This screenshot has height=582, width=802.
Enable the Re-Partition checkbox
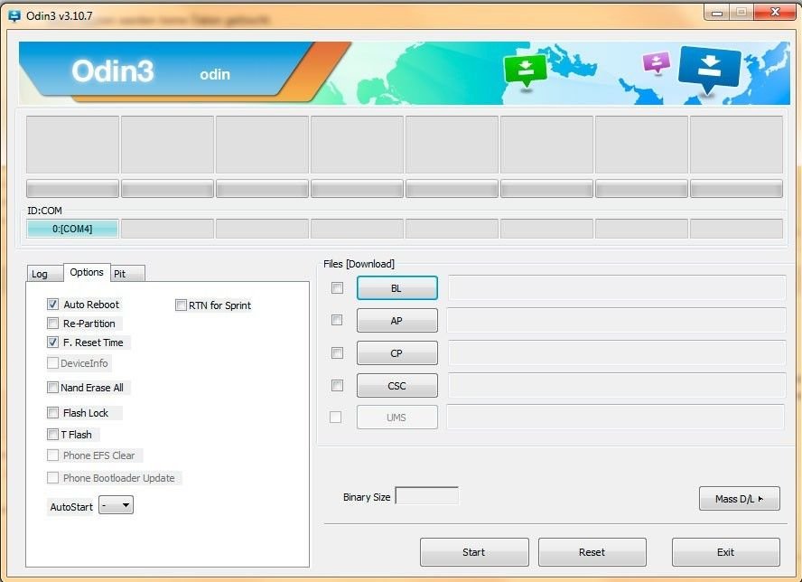[x=52, y=324]
